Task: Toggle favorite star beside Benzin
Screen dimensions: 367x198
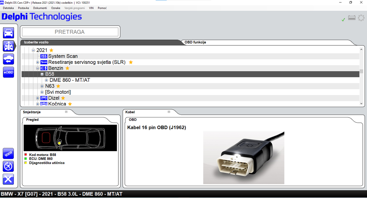Action: [x=67, y=68]
